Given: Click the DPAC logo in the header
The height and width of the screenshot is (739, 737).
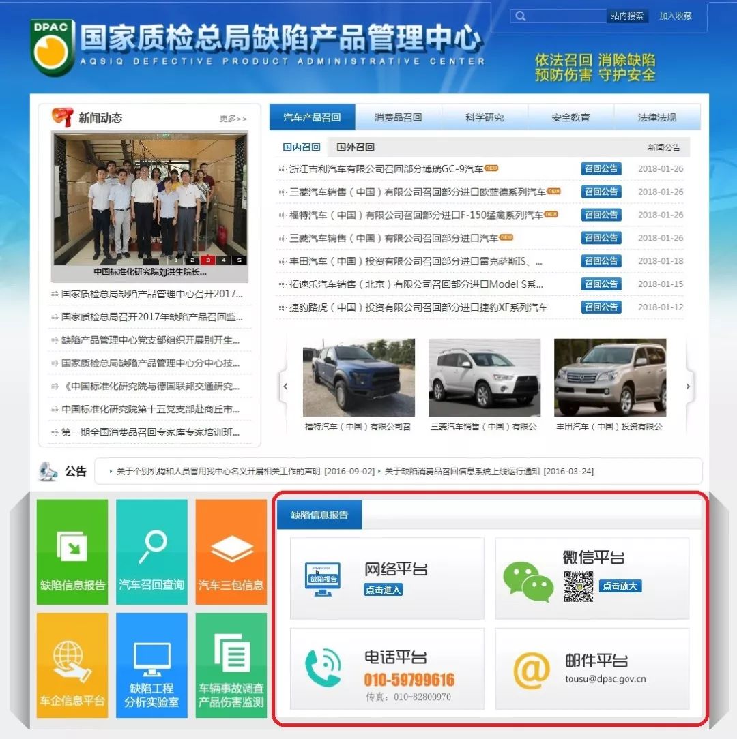Looking at the screenshot, I should coord(53,47).
